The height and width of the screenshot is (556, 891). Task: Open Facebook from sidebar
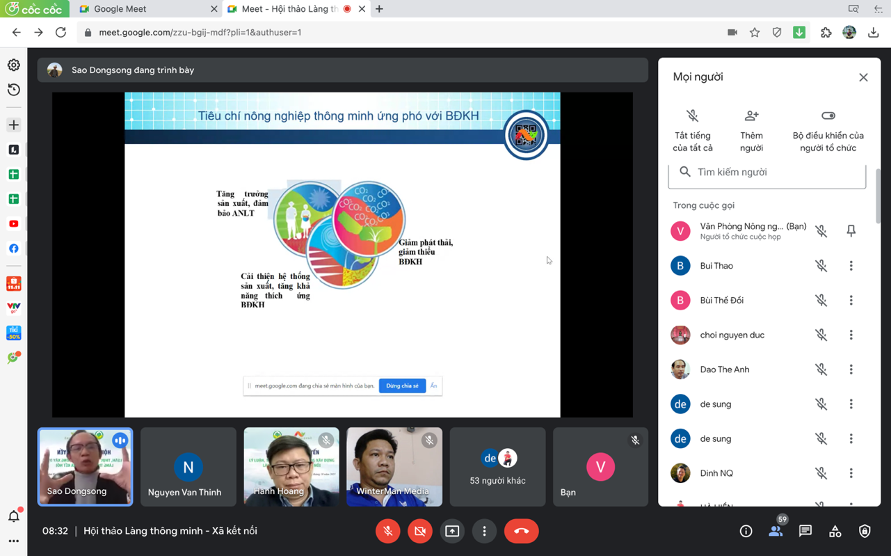click(x=14, y=248)
